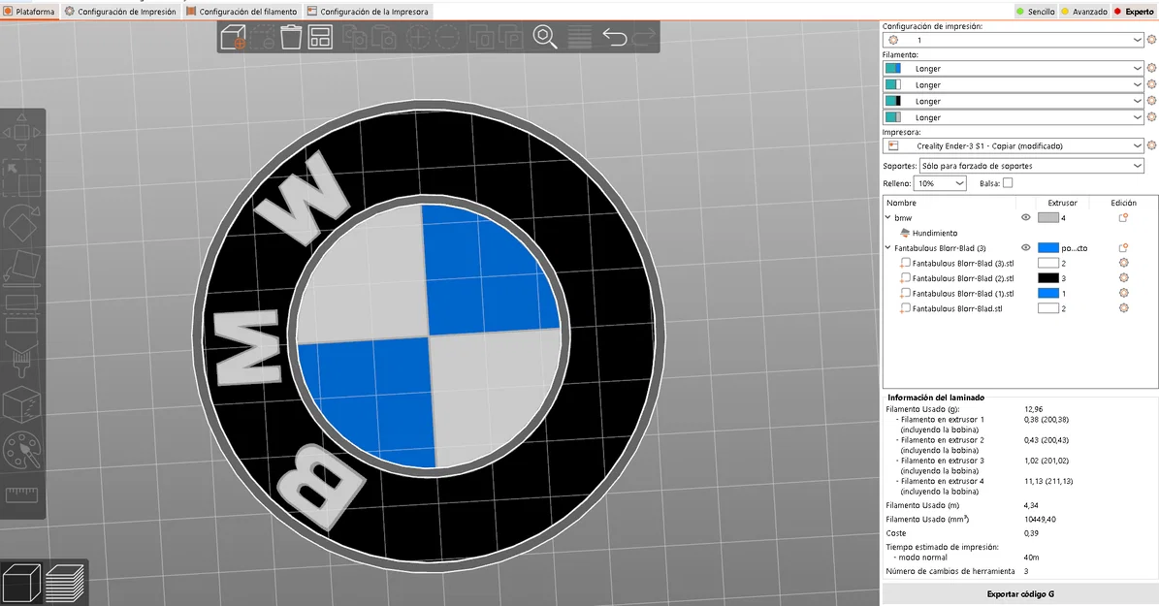Open the Soportes dropdown
Image resolution: width=1159 pixels, height=606 pixels.
pos(1031,166)
